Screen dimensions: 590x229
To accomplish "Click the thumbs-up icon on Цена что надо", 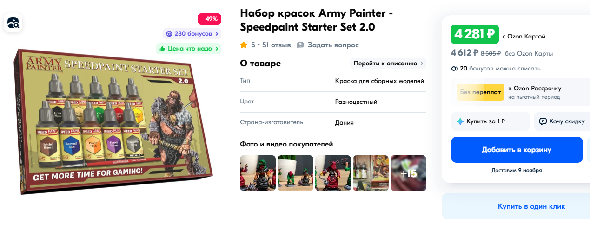I will (162, 49).
